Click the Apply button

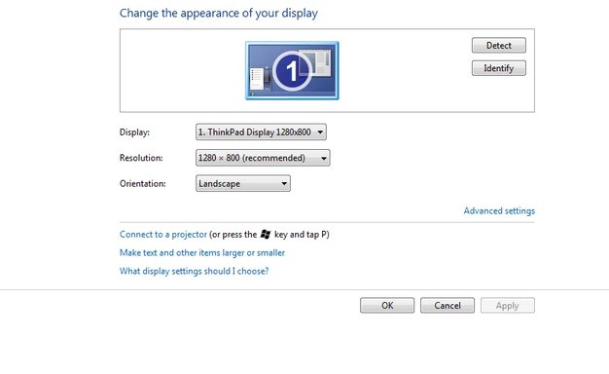(x=508, y=305)
